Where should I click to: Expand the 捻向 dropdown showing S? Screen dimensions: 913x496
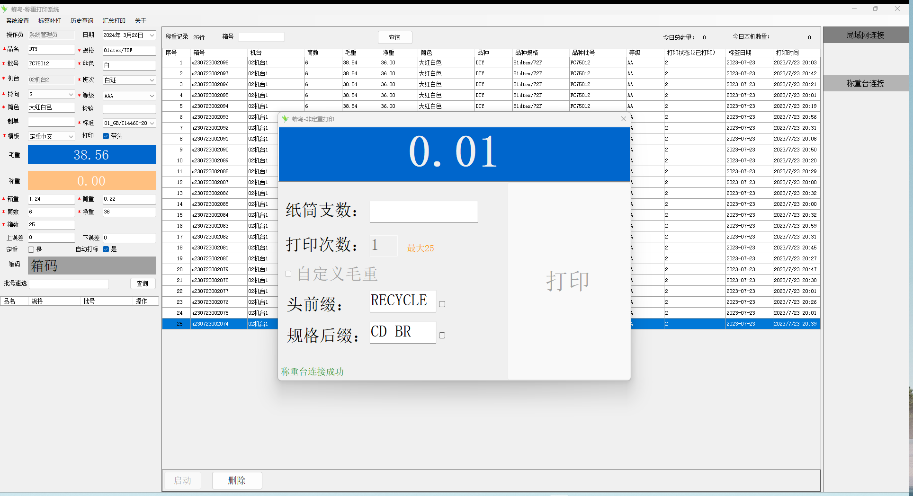(71, 94)
